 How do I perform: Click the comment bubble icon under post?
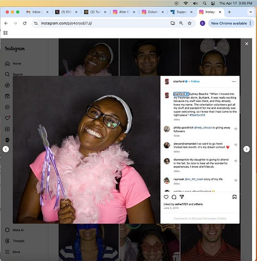(x=174, y=197)
